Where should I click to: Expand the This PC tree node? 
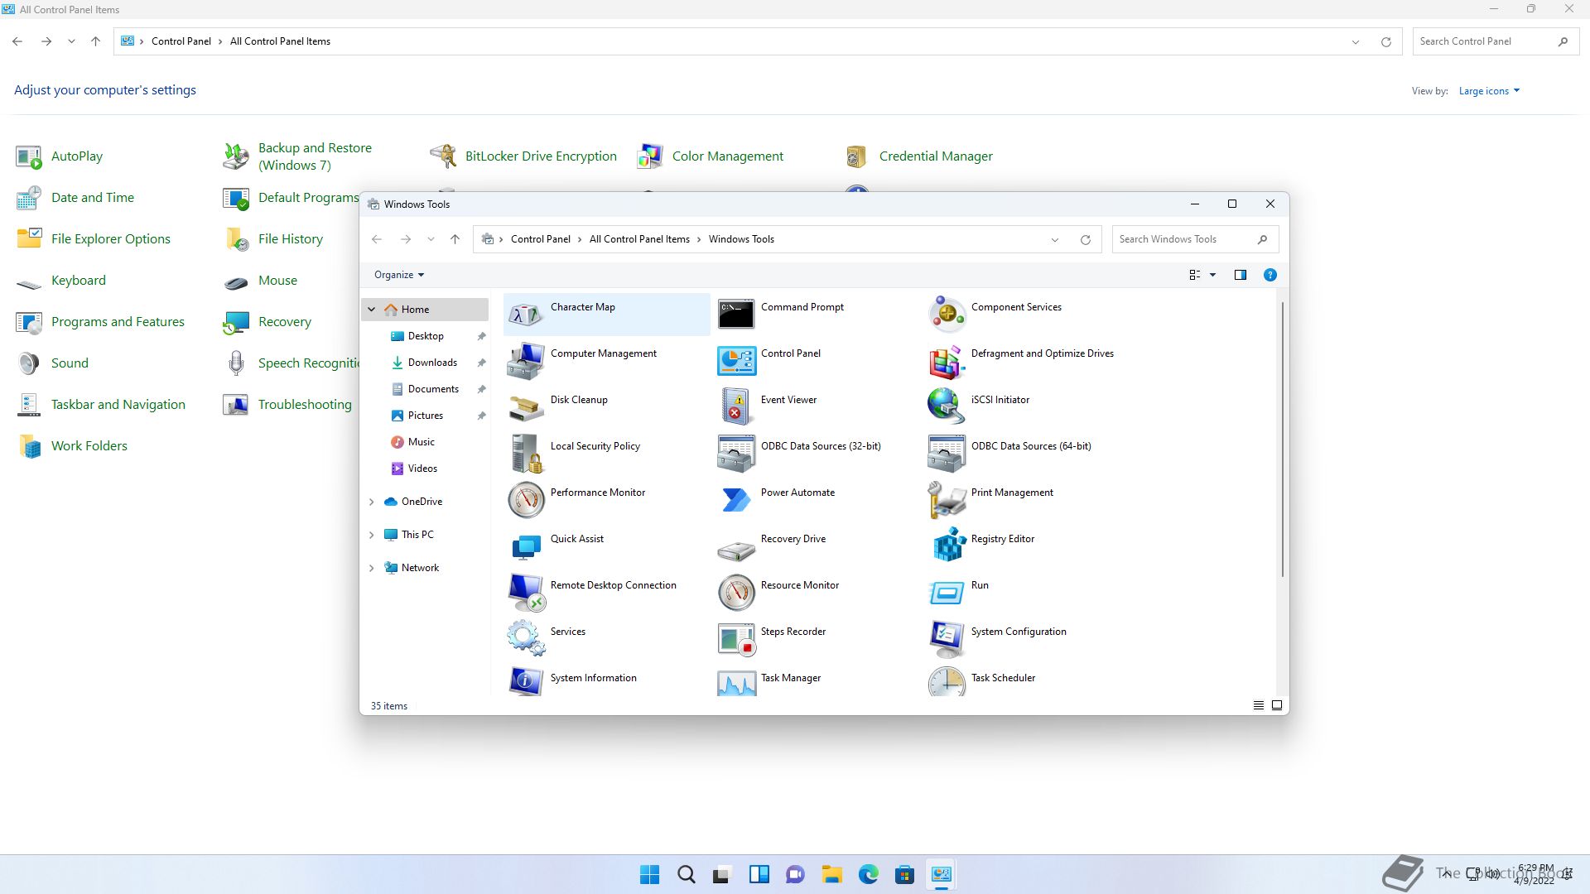point(372,535)
